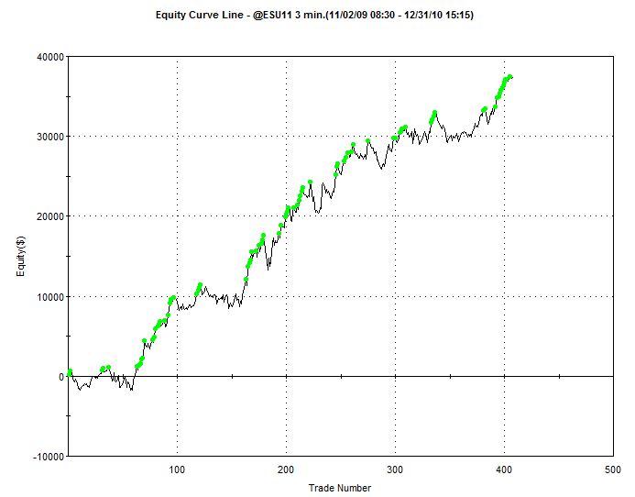Click the 100 x-axis tick label
635x497 pixels.
178,469
